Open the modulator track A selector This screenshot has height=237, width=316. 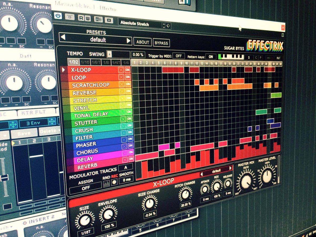[125, 167]
